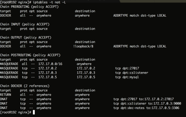This screenshot has width=186, height=117.
Task: Click the DOCKER target under PREROUTING chain
Action: (x=6, y=16)
